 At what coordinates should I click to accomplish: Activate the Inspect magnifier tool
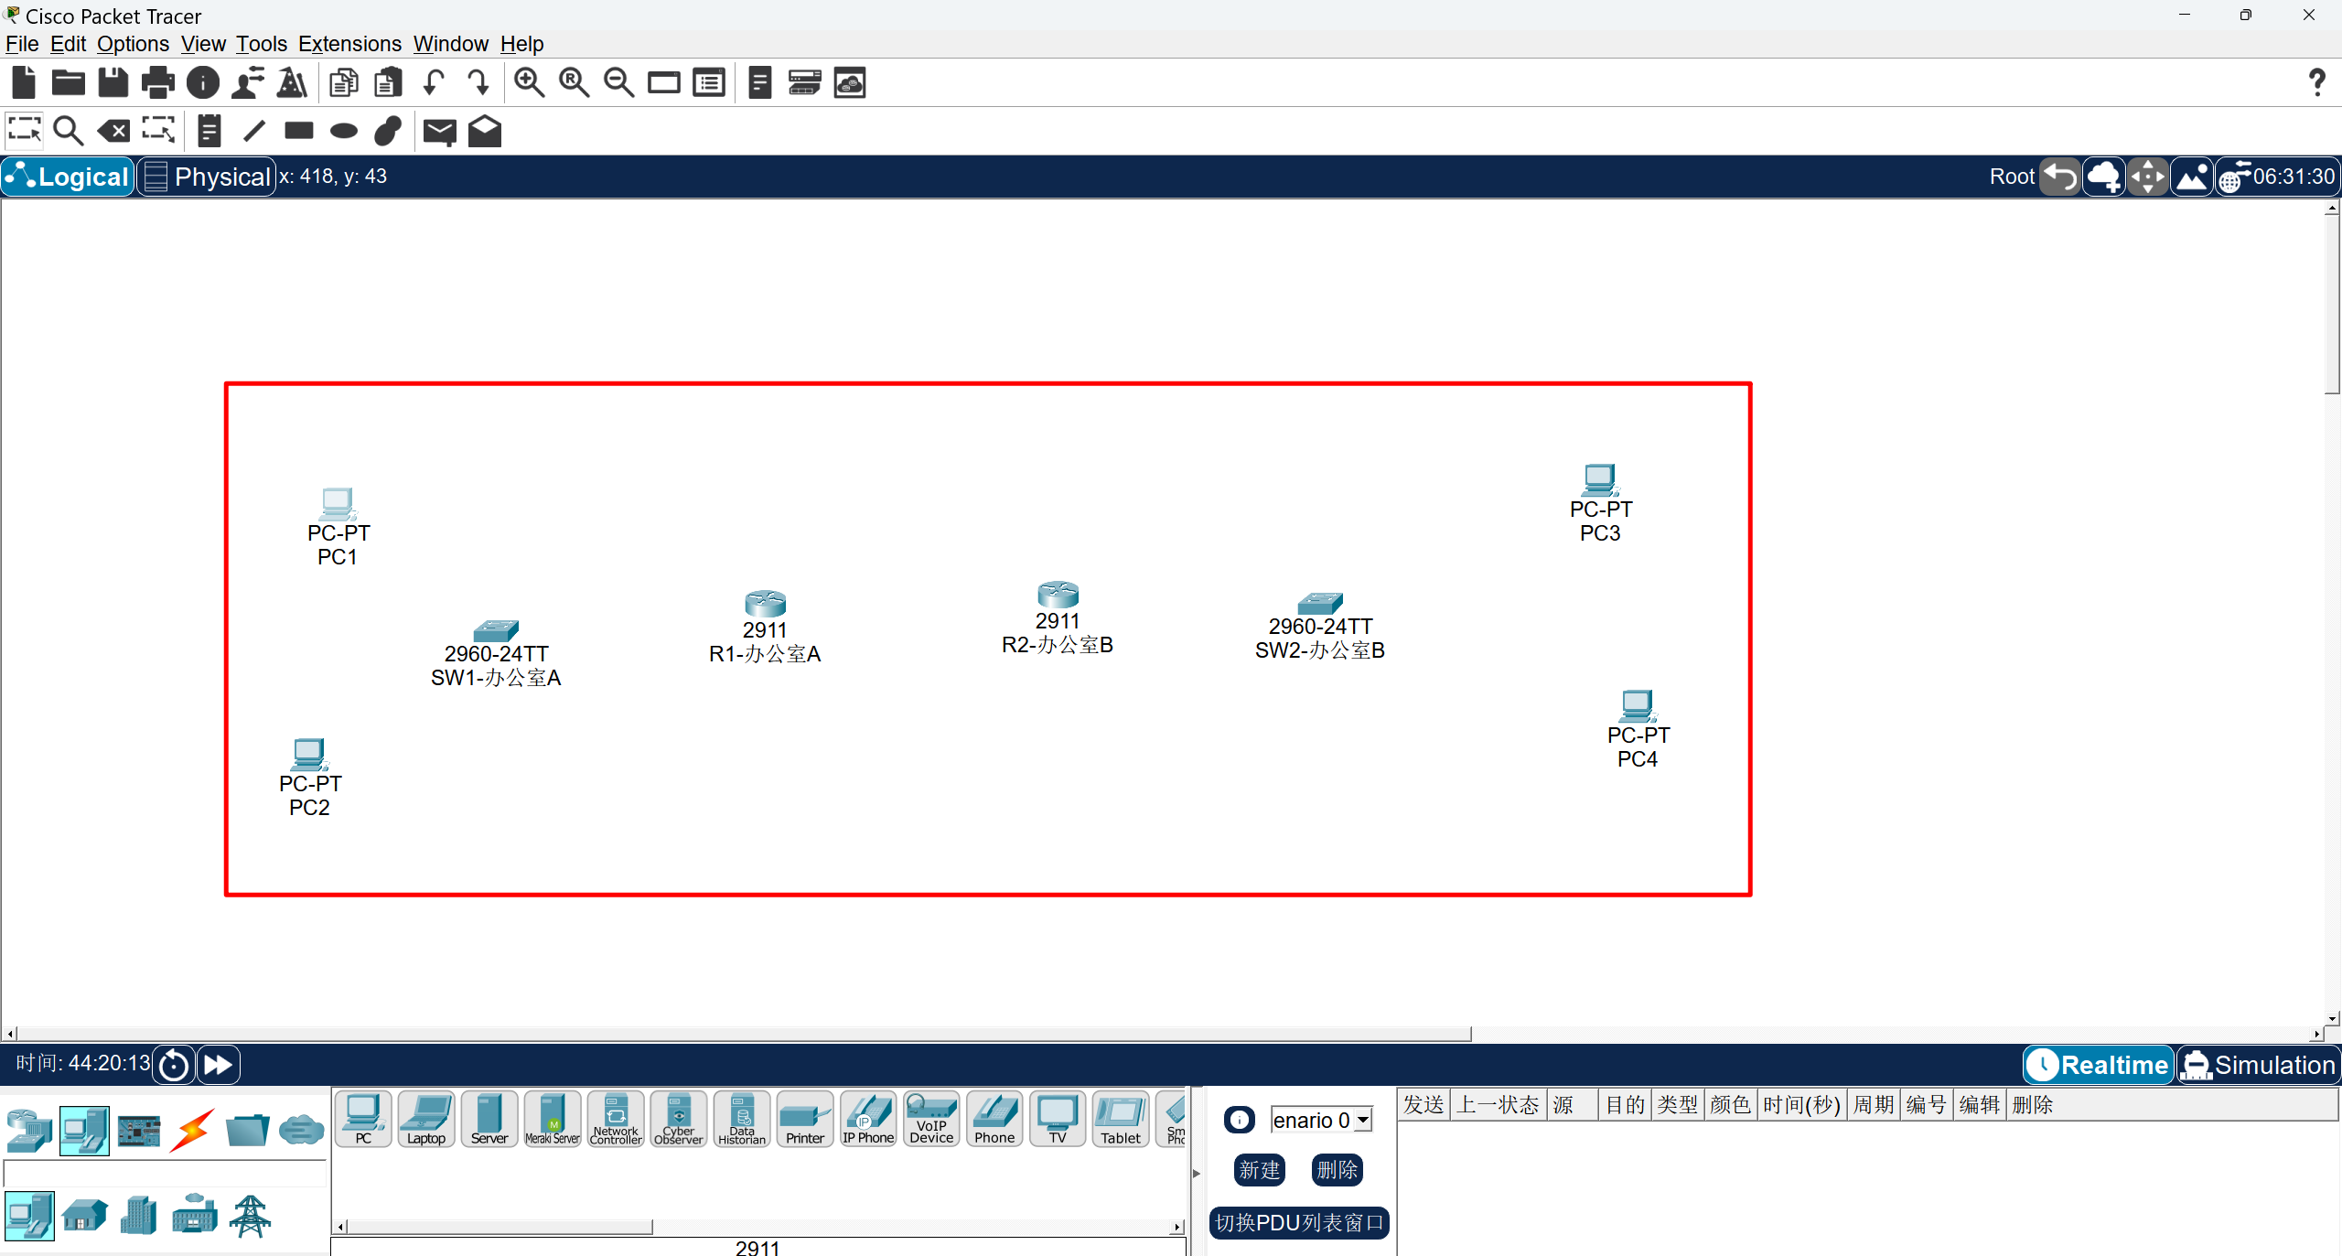(69, 131)
